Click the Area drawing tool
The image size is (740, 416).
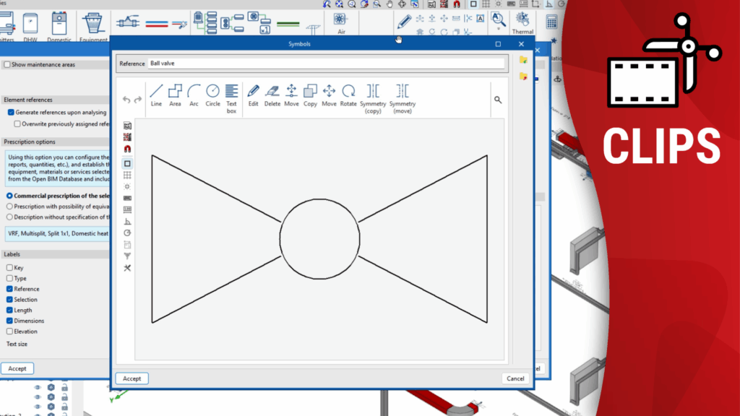tap(175, 94)
